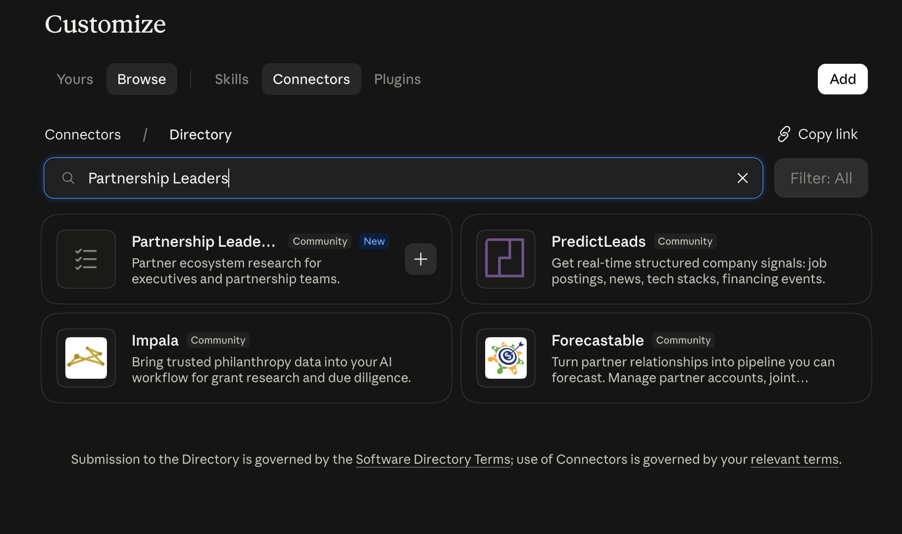Select the Browse tab

click(142, 79)
